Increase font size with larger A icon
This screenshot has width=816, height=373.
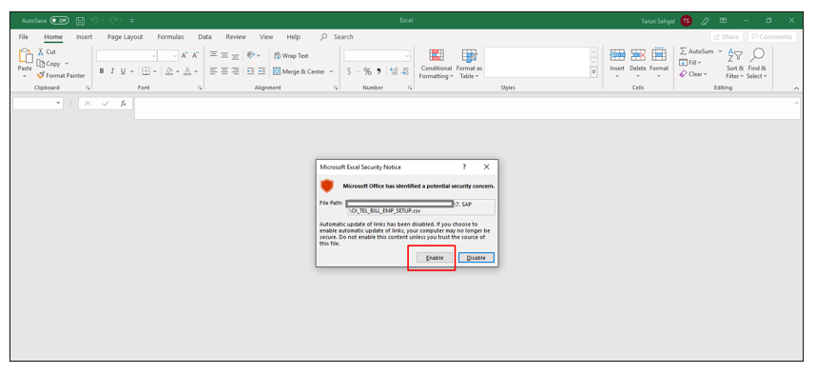[x=185, y=56]
